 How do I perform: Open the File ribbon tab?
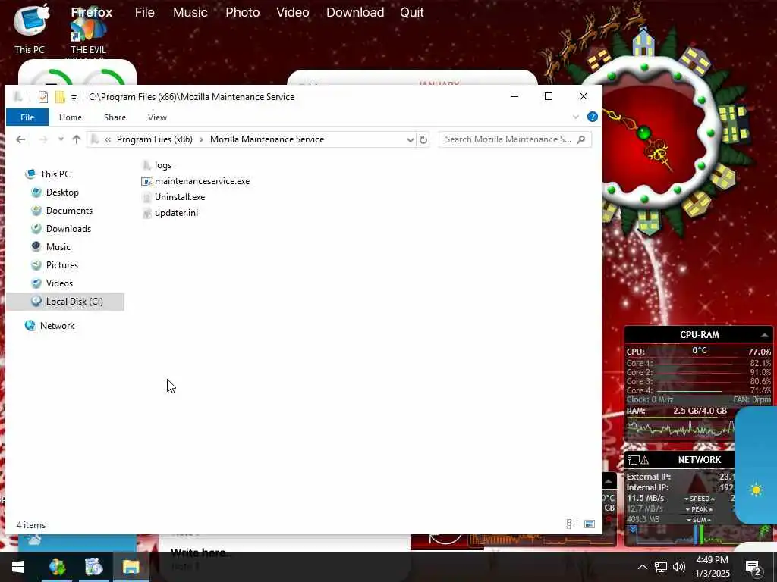(27, 117)
